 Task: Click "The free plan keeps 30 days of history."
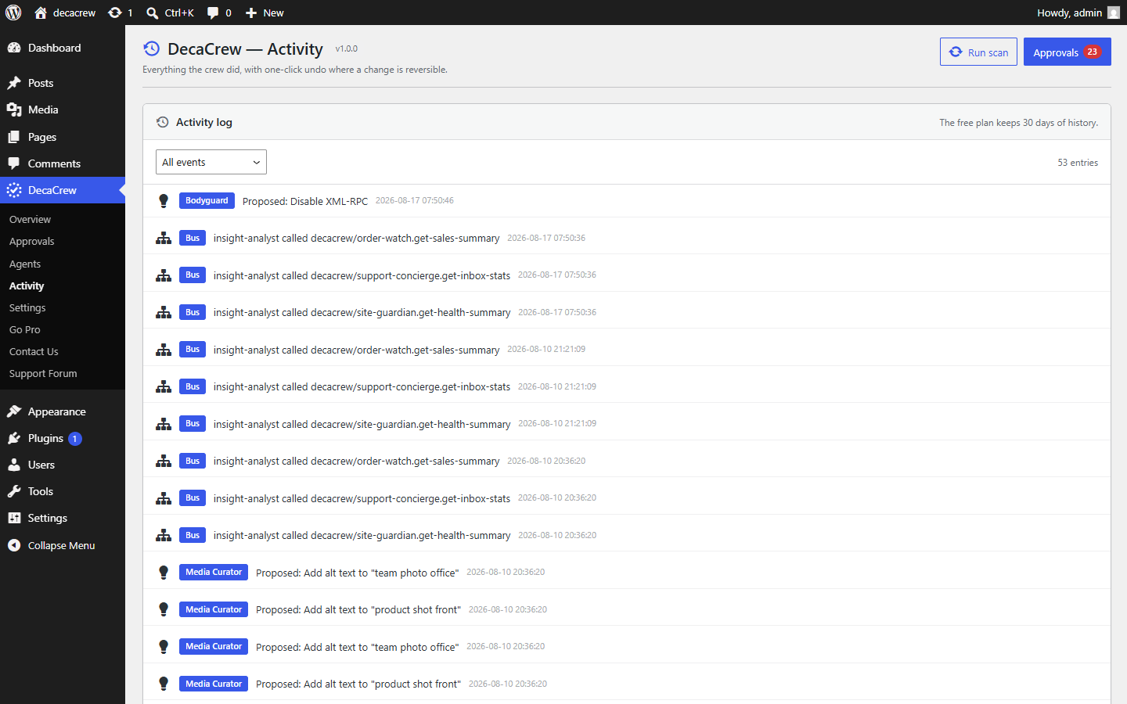coord(1019,123)
